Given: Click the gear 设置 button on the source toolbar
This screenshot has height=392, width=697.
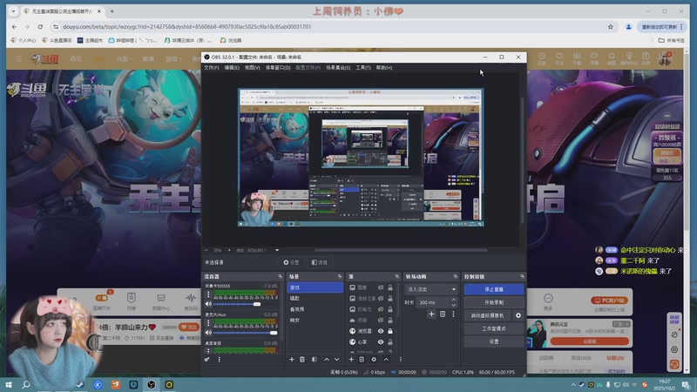Looking at the screenshot, I should pyautogui.click(x=291, y=263).
